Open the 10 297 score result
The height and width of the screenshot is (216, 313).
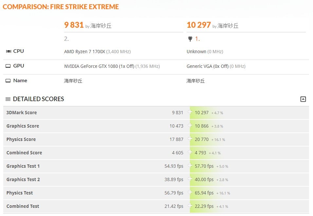(199, 25)
